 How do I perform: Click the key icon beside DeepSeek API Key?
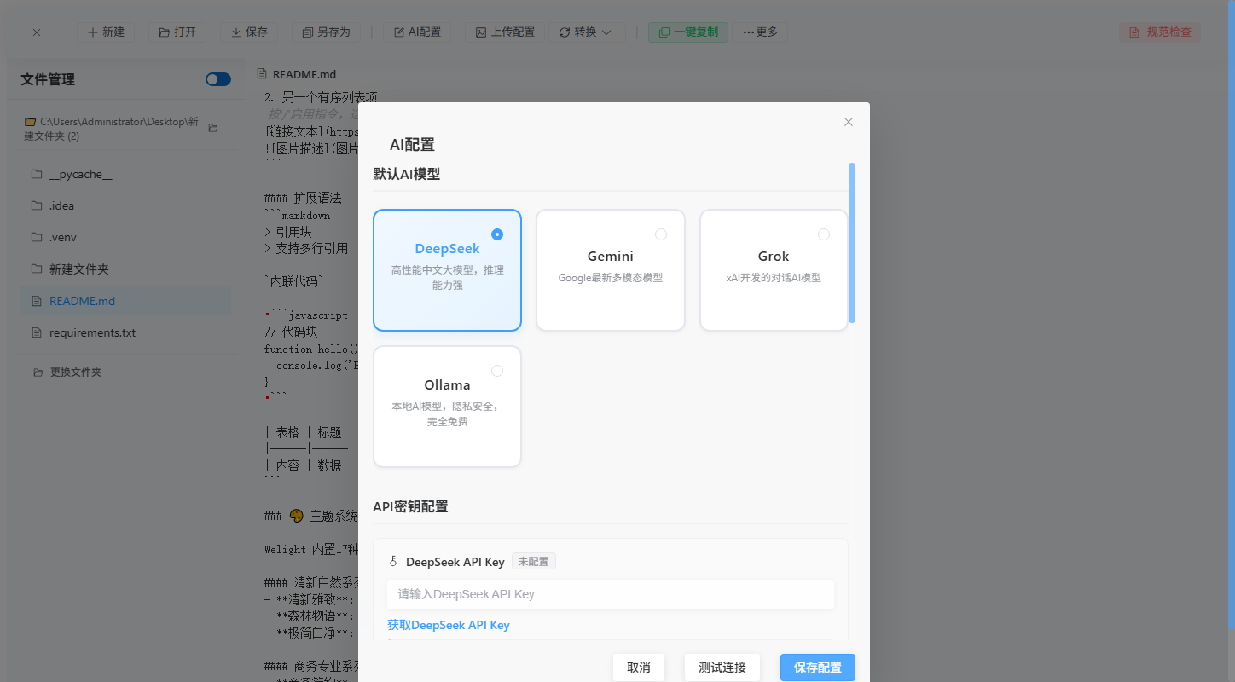pos(393,561)
